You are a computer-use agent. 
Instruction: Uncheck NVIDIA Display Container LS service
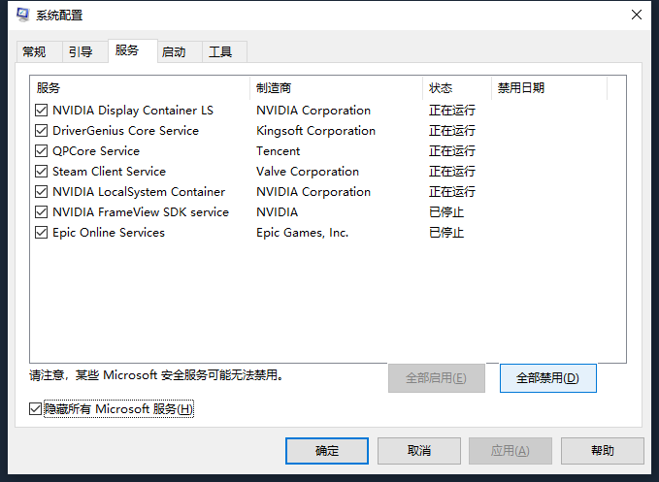pos(41,111)
